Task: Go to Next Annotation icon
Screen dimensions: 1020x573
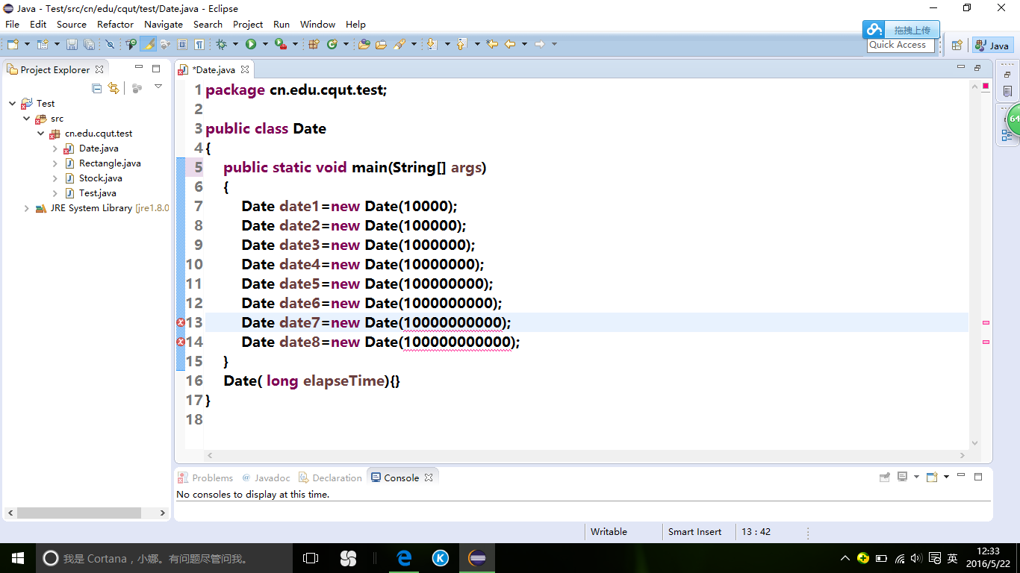Action: (432, 44)
